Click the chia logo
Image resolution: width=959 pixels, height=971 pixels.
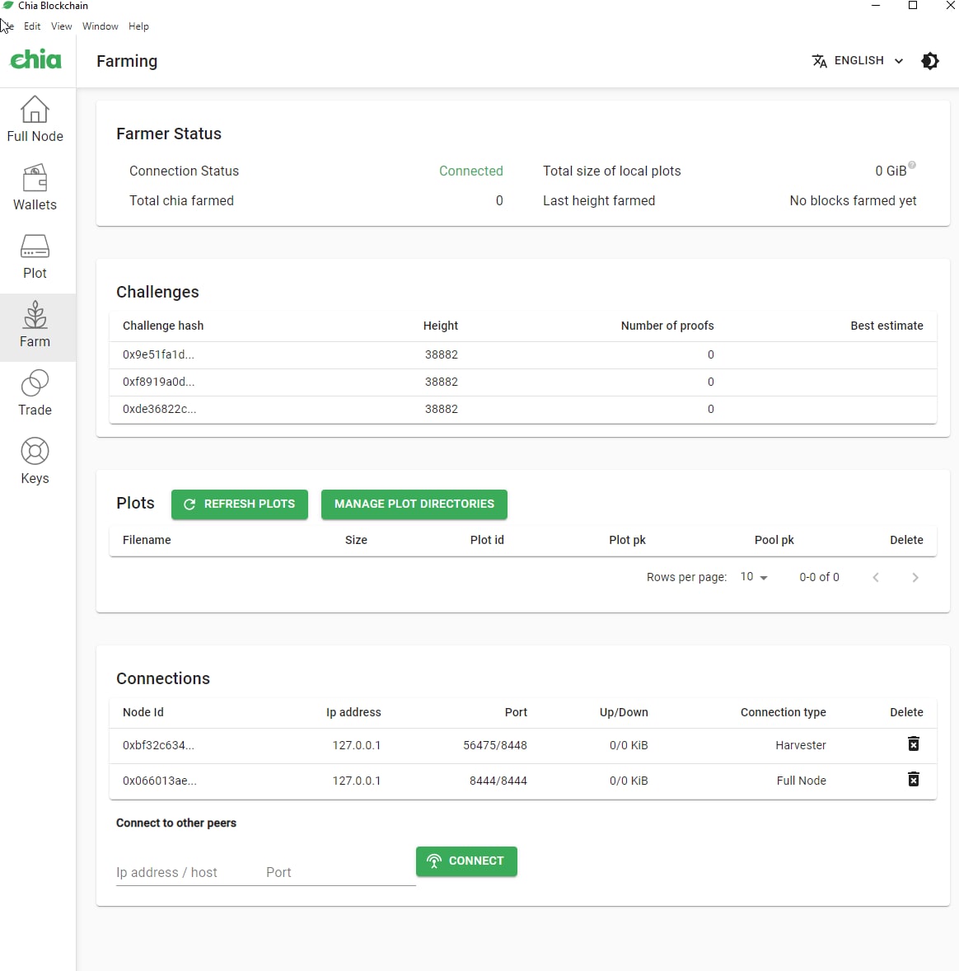point(36,59)
